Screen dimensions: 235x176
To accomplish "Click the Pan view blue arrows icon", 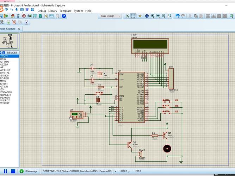I will 147,16.
